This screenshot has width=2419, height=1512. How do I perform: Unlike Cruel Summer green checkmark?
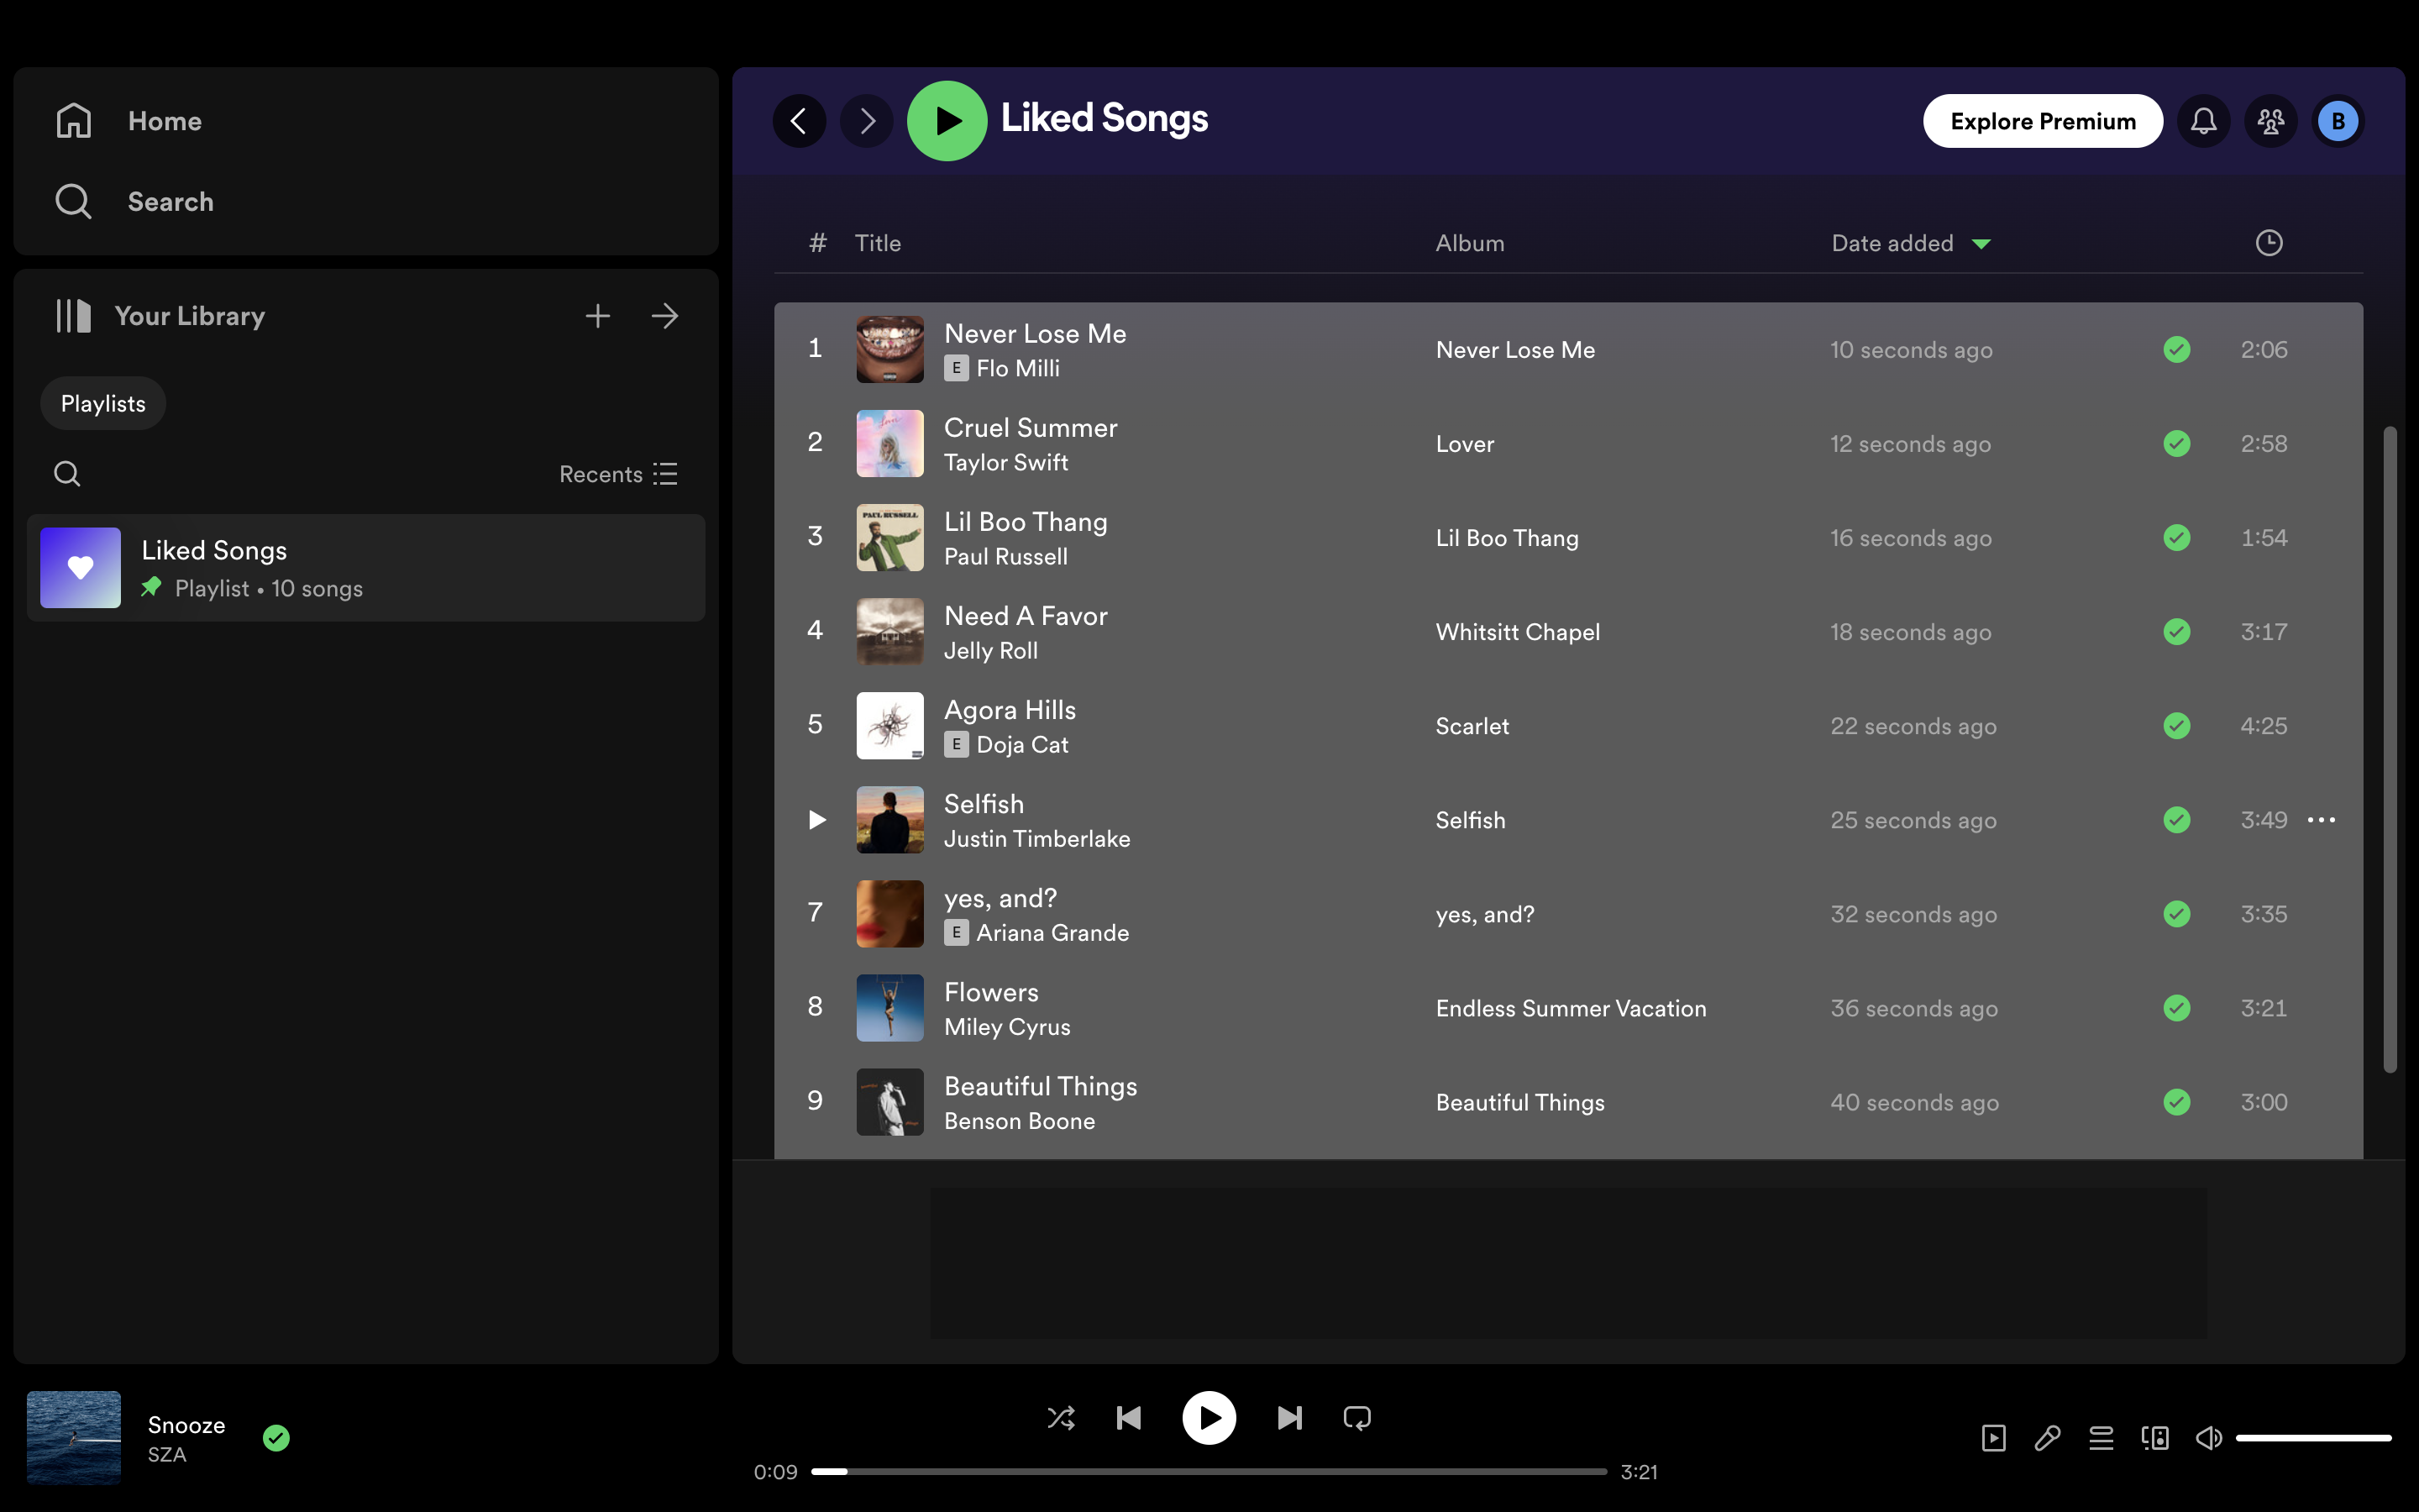pos(2176,443)
